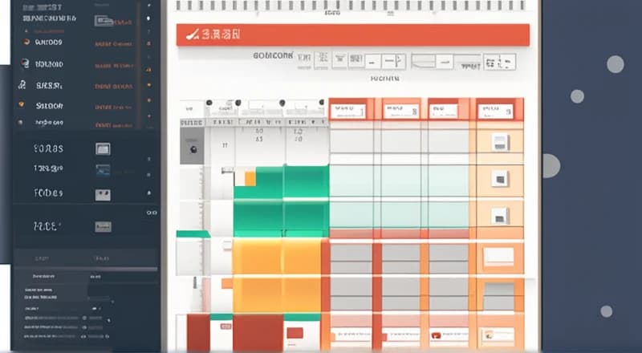Click the small square icon in the top orange column cell
This screenshot has height=353, width=642.
499,142
